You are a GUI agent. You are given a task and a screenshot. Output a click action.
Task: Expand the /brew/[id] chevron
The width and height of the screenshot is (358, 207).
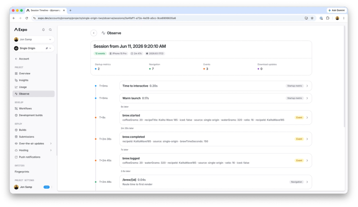307,182
